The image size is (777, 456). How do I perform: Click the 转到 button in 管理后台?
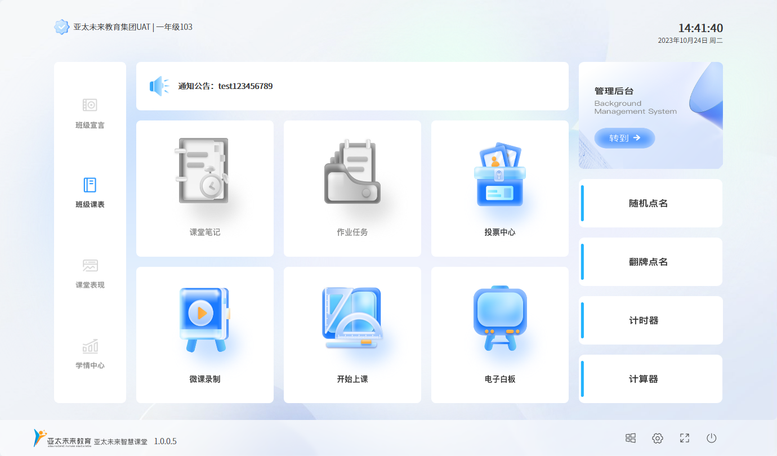(625, 138)
